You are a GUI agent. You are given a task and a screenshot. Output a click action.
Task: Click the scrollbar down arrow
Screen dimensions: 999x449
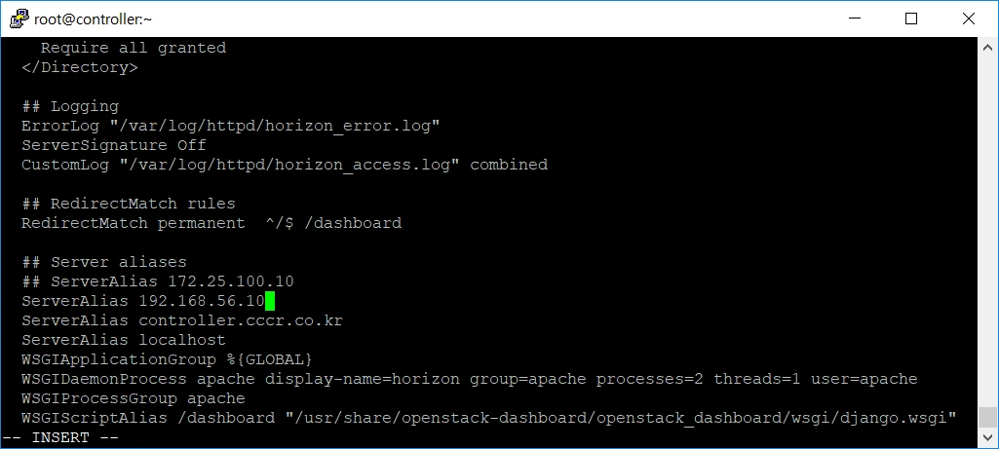pyautogui.click(x=987, y=436)
